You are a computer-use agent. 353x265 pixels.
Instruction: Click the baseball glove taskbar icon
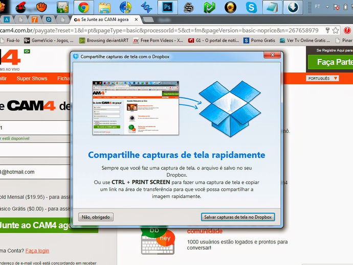pyautogui.click(x=41, y=7)
